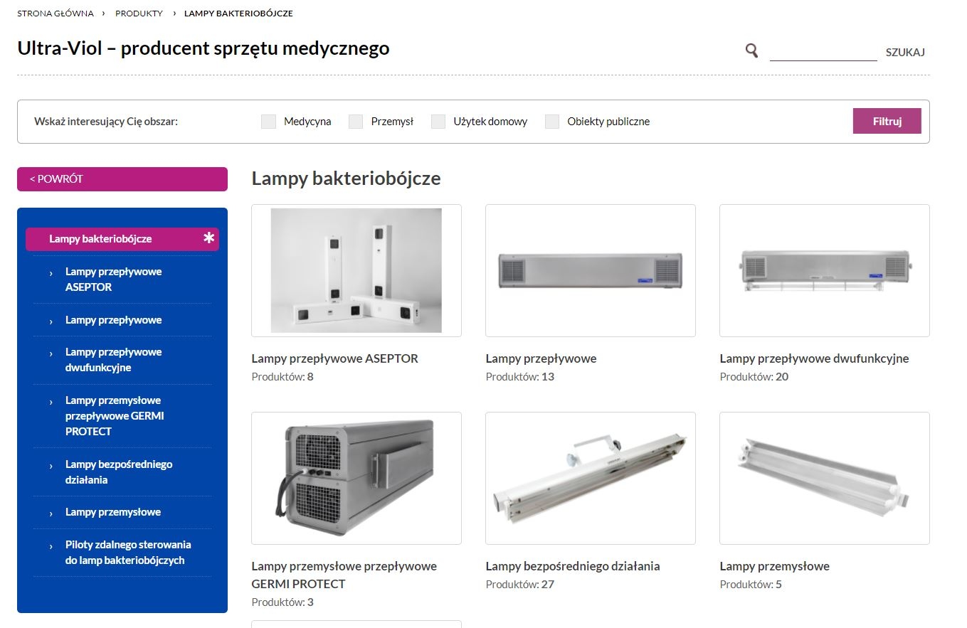The height and width of the screenshot is (628, 967).
Task: Open the Lampy przepływowe dwufunkcyjne product image
Action: click(824, 270)
